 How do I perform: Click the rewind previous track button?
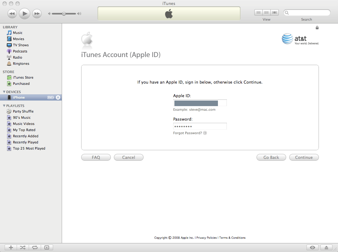[12, 14]
